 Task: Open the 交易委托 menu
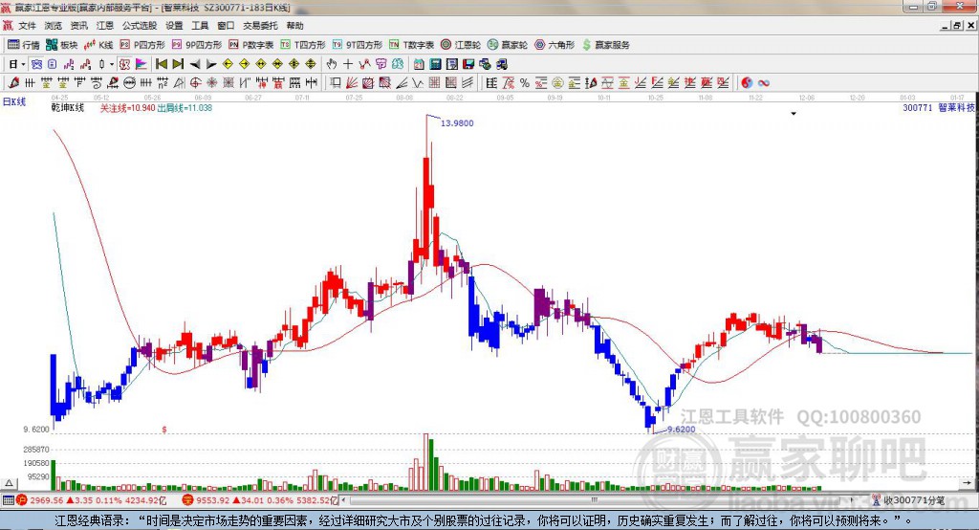point(260,26)
